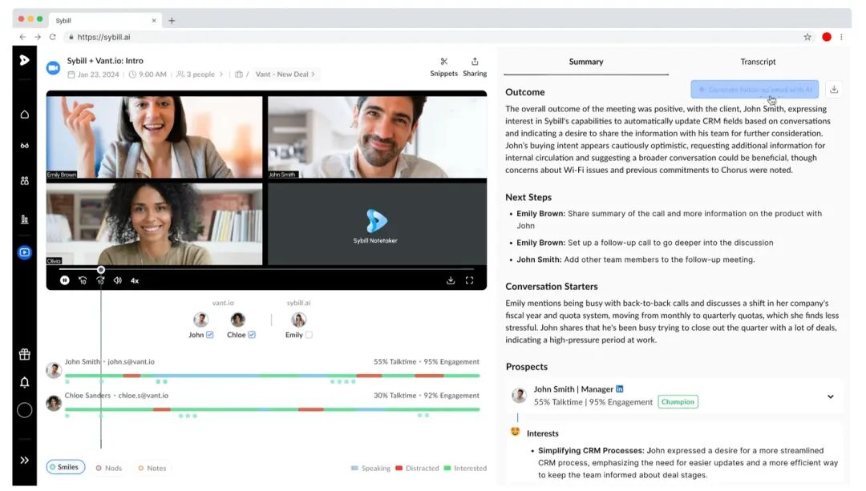Click the video progress slider handle
The width and height of the screenshot is (866, 491).
pyautogui.click(x=101, y=270)
